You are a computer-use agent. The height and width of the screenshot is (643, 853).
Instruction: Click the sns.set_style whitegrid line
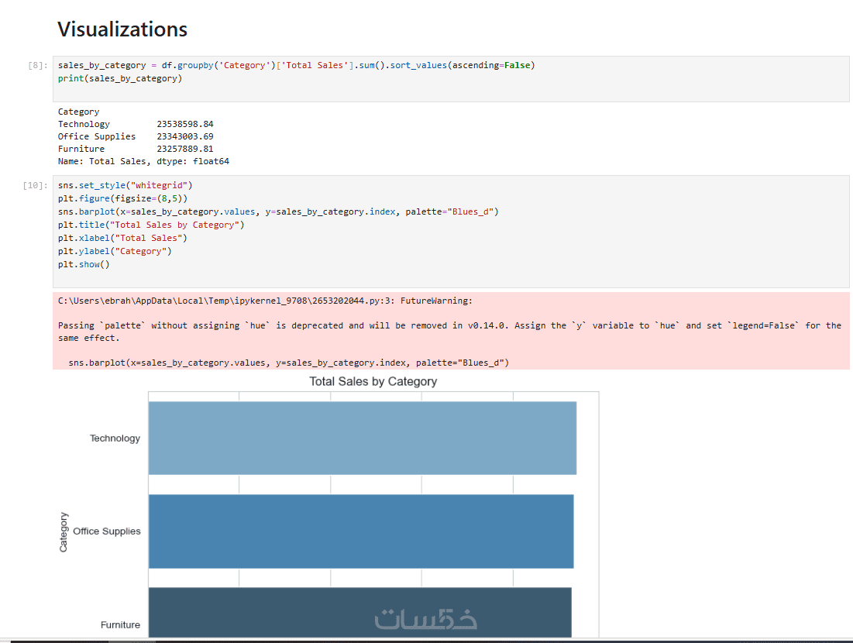pos(125,186)
